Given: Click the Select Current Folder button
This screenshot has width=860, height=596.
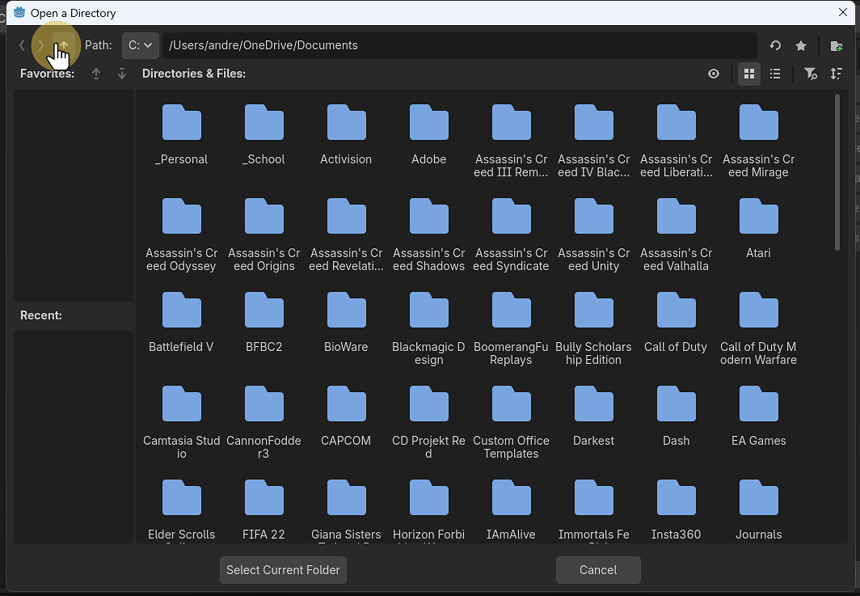Looking at the screenshot, I should 283,570.
